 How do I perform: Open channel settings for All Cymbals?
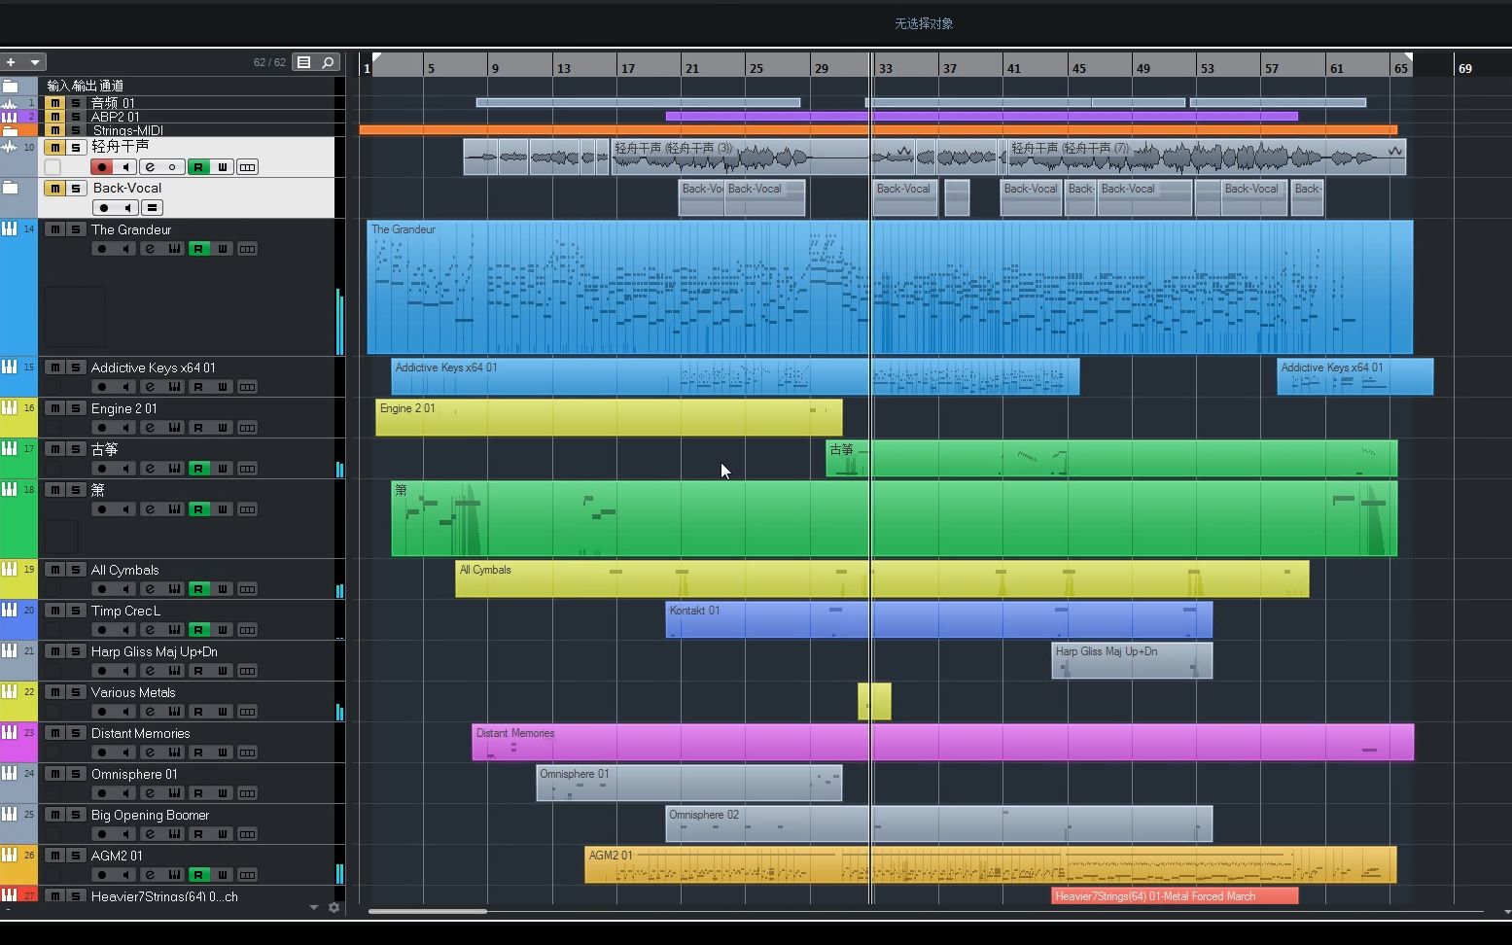[150, 589]
